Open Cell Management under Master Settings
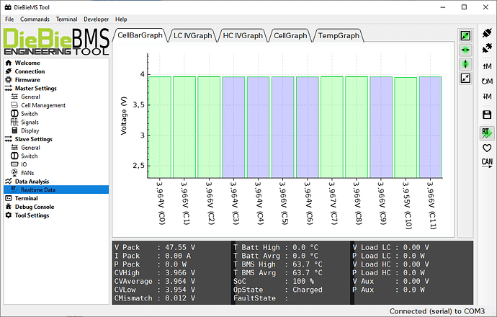Viewport: 497px width, 317px height. pos(42,105)
